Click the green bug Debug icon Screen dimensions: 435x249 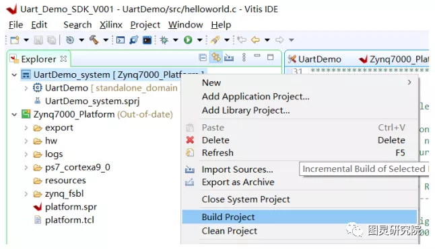pyautogui.click(x=164, y=40)
